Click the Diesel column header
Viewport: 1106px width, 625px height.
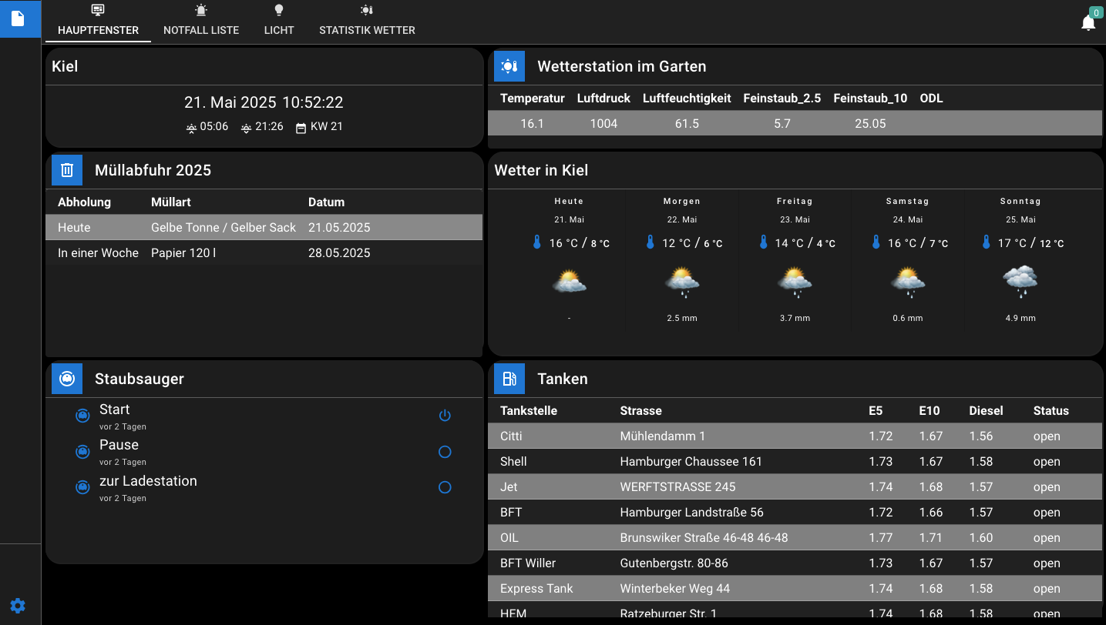click(x=986, y=410)
